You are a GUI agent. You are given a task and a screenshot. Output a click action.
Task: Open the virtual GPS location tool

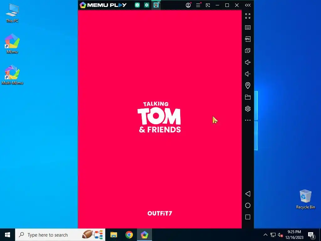248,85
